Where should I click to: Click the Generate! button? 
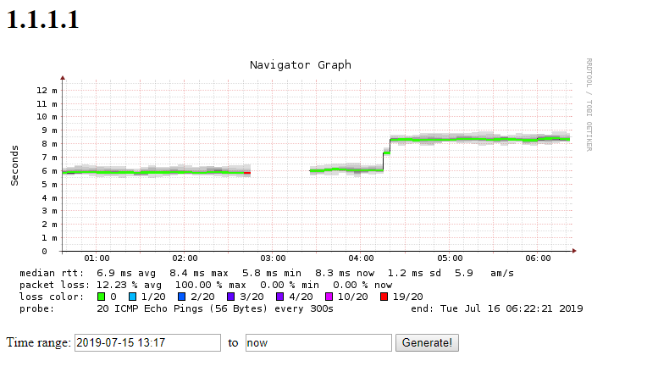(x=429, y=343)
